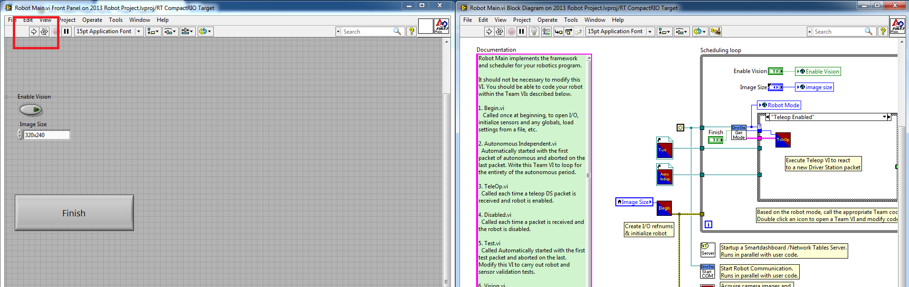
Task: Open Project menu in Front Panel window
Action: pyautogui.click(x=67, y=20)
